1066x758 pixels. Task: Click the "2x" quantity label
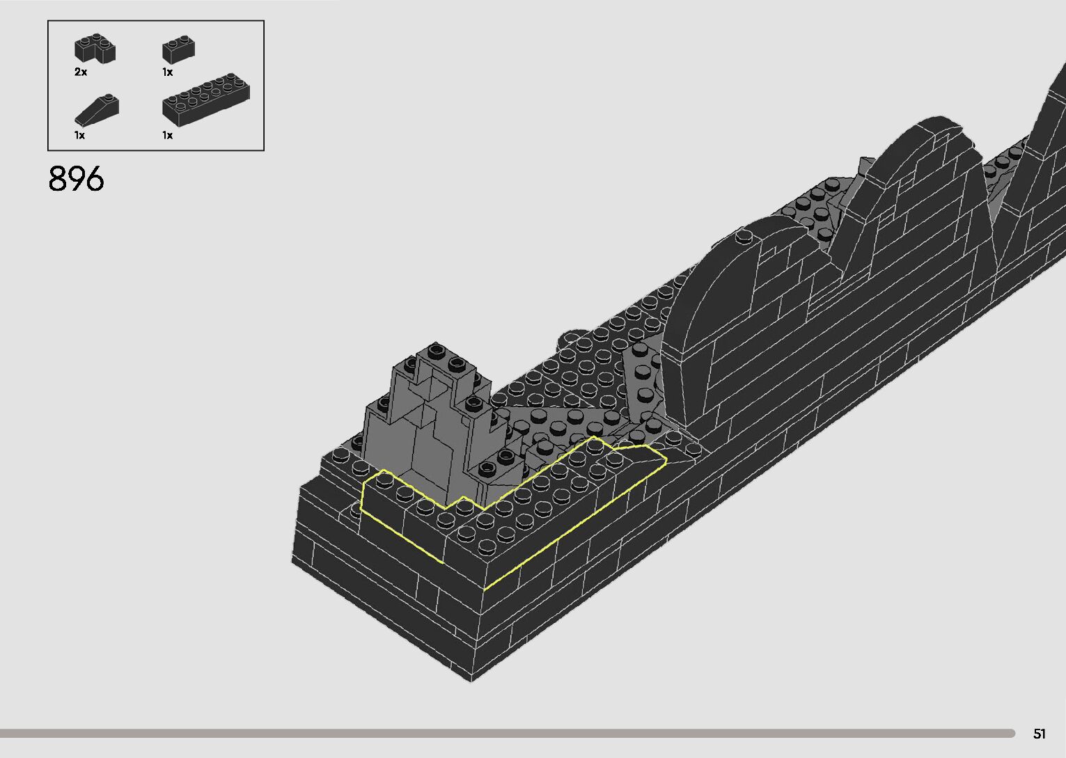tap(81, 72)
